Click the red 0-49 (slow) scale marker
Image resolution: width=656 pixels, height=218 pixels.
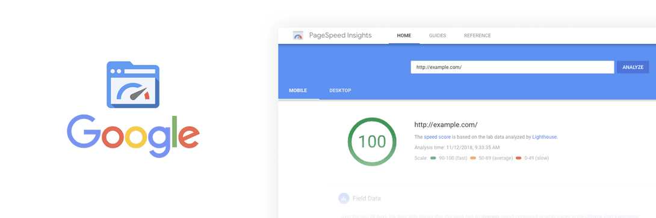[519, 159]
